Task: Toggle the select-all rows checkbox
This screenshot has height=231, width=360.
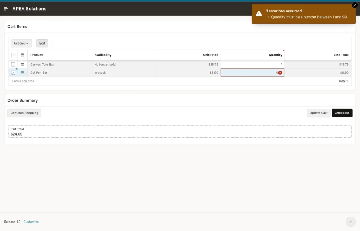Action: (13, 55)
